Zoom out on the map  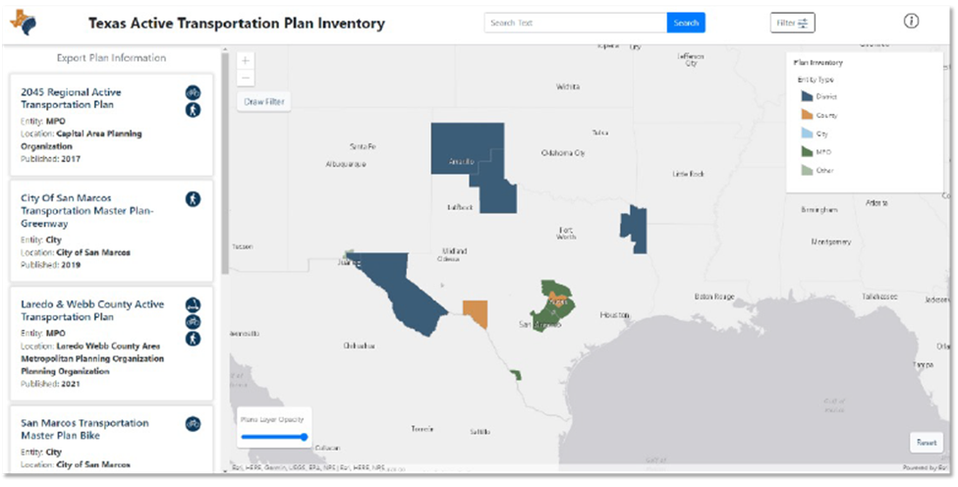(x=246, y=78)
